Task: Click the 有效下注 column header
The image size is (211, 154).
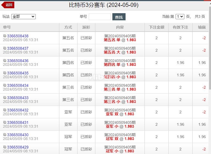Action: coord(180,27)
